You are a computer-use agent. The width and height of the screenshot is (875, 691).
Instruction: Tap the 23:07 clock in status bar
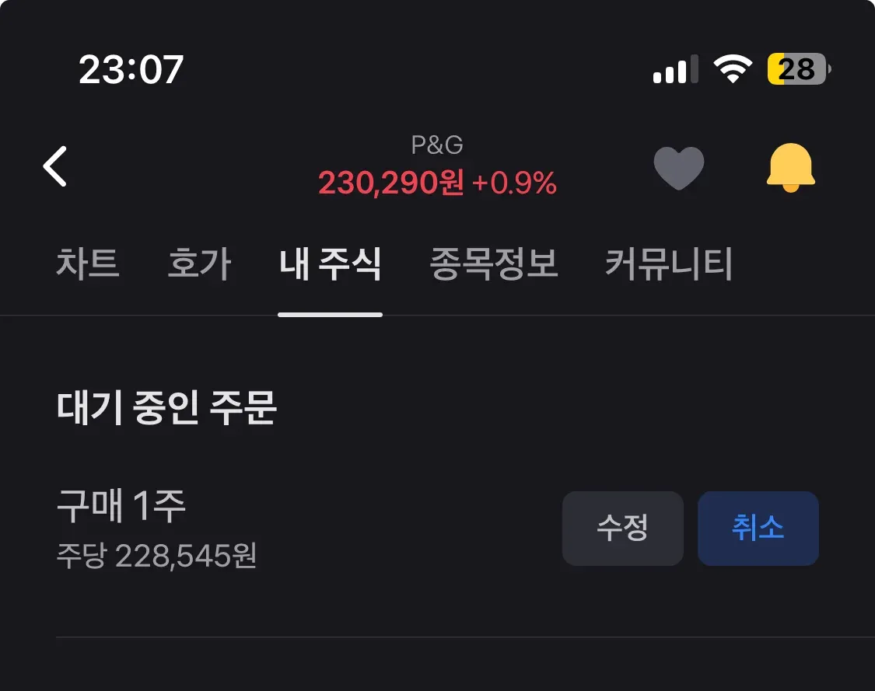coord(131,70)
